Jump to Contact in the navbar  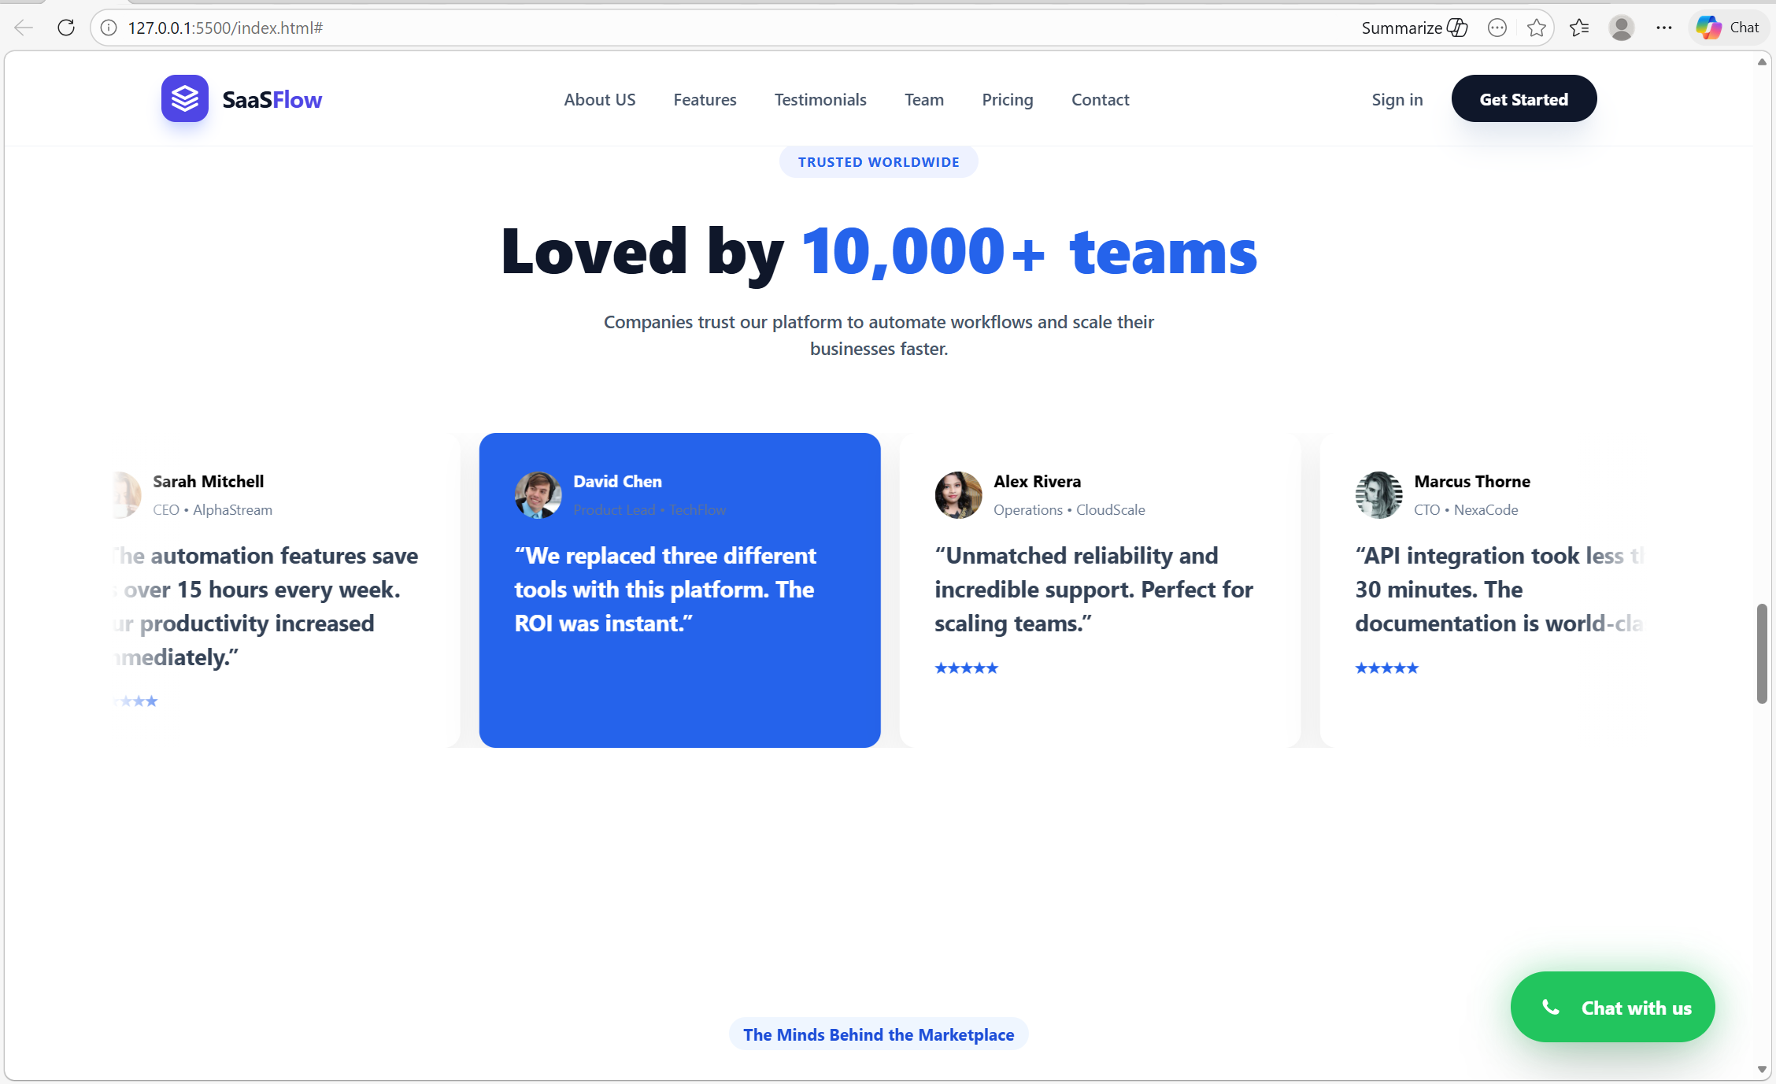click(1100, 100)
